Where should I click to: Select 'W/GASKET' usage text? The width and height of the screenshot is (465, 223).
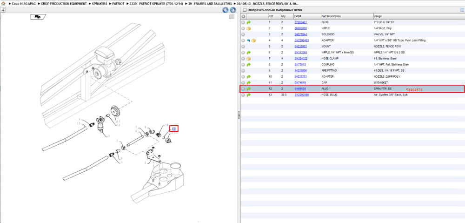point(380,82)
